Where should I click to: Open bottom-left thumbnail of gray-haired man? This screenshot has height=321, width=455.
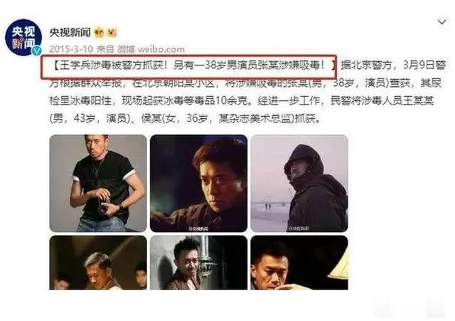[x=98, y=263]
